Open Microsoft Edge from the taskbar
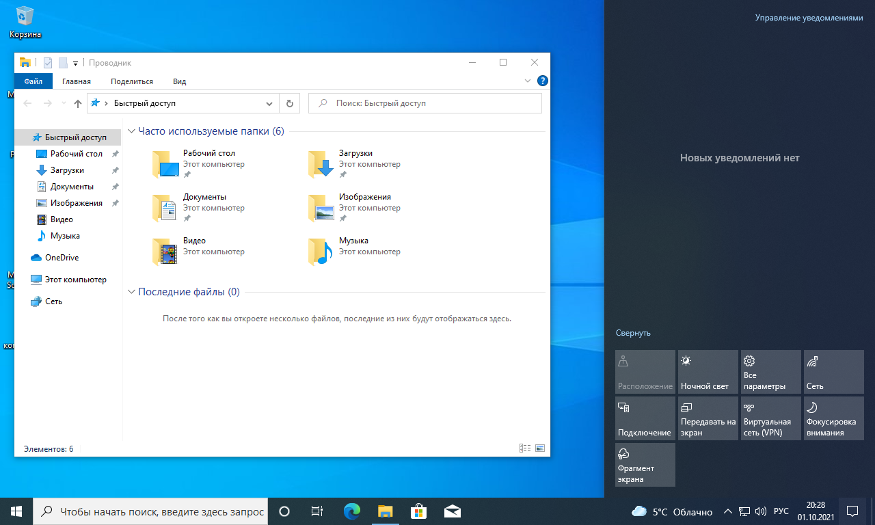The image size is (875, 525). (x=352, y=511)
